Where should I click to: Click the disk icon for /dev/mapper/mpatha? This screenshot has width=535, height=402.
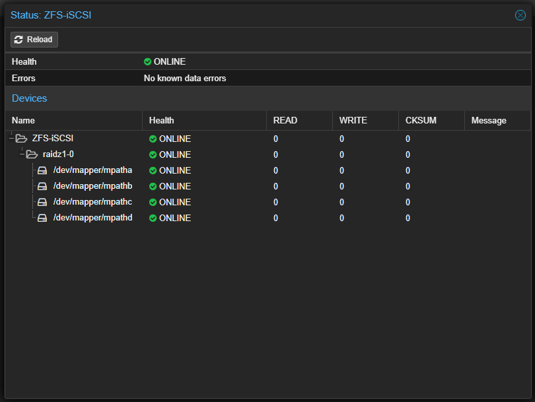click(42, 170)
